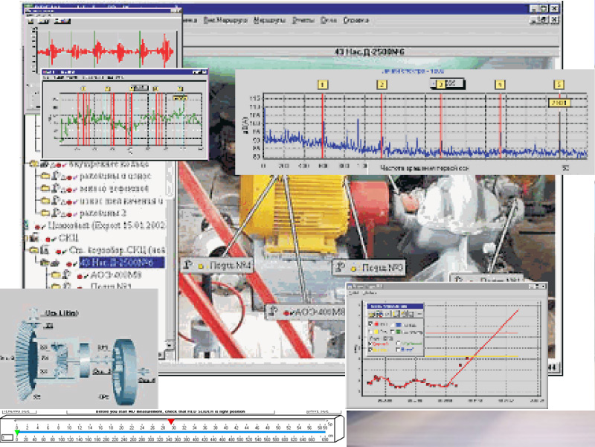Click the green triangle marker at ruler start
This screenshot has height=447, width=595.
[x=17, y=433]
